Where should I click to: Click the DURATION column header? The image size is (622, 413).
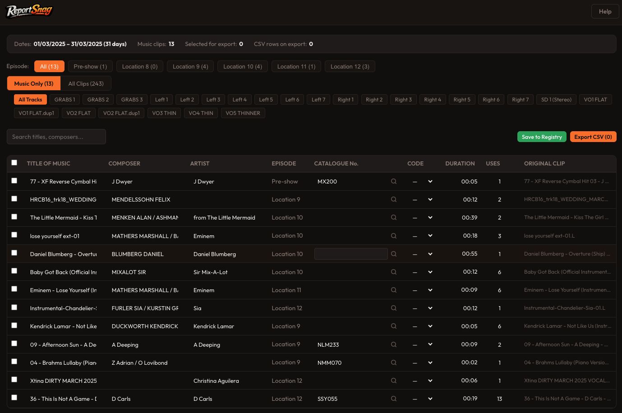tap(460, 163)
